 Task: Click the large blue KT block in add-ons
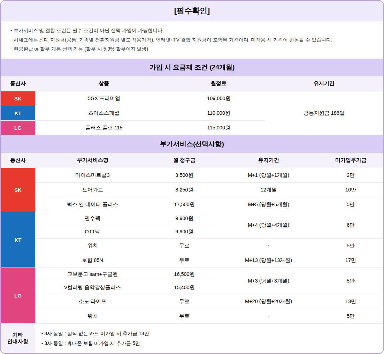(x=18, y=240)
